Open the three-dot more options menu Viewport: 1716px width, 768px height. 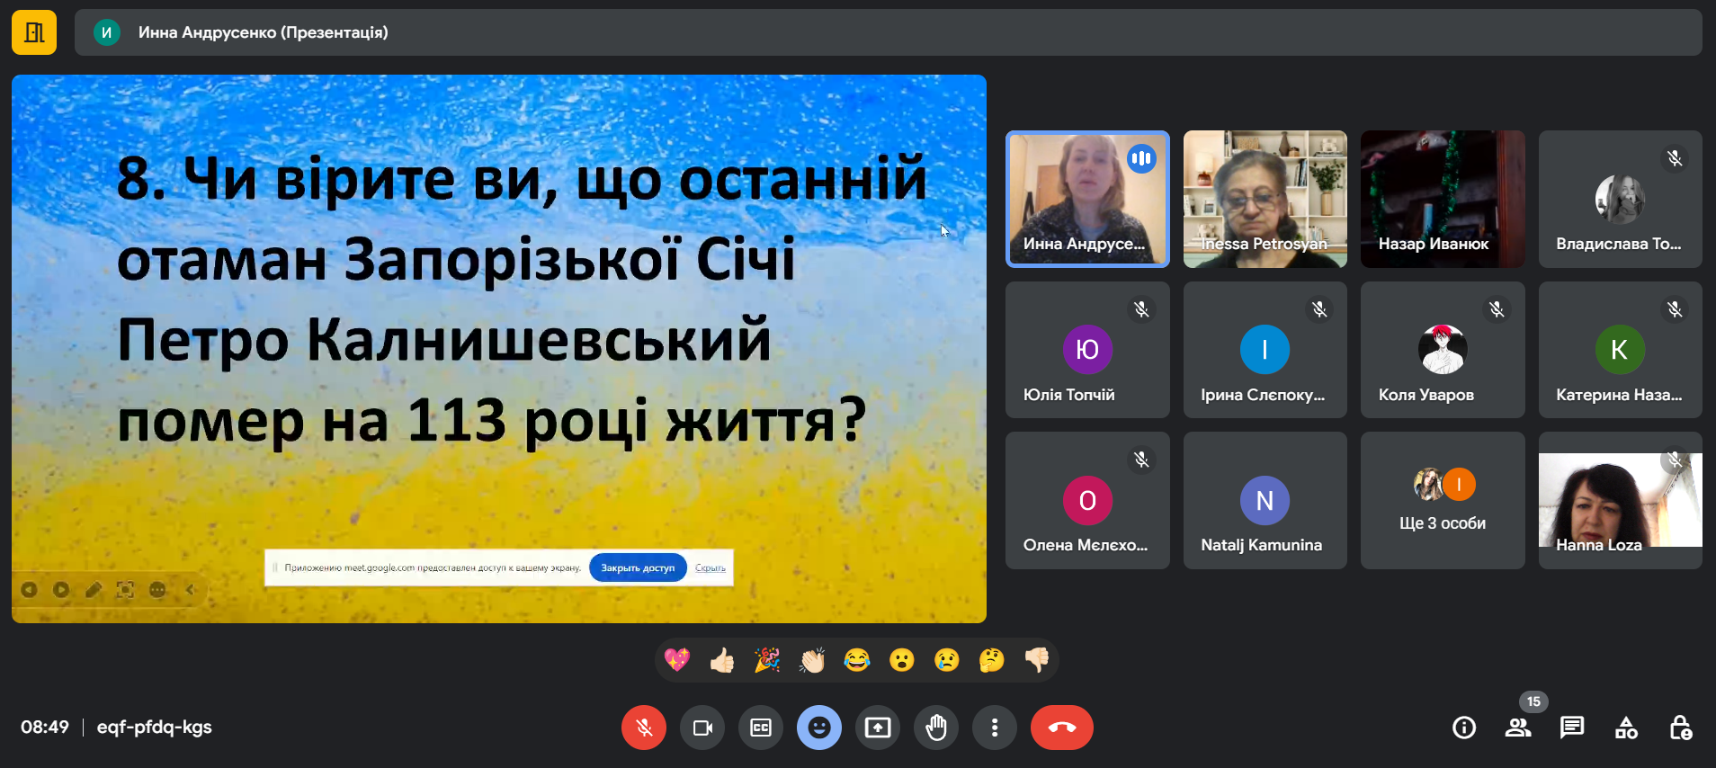(995, 728)
